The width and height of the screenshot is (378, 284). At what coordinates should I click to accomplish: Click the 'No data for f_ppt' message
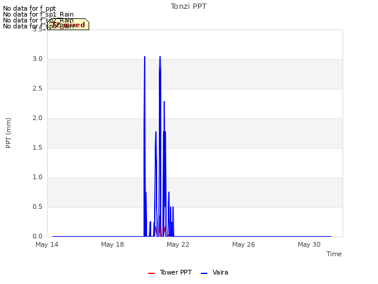(x=29, y=8)
